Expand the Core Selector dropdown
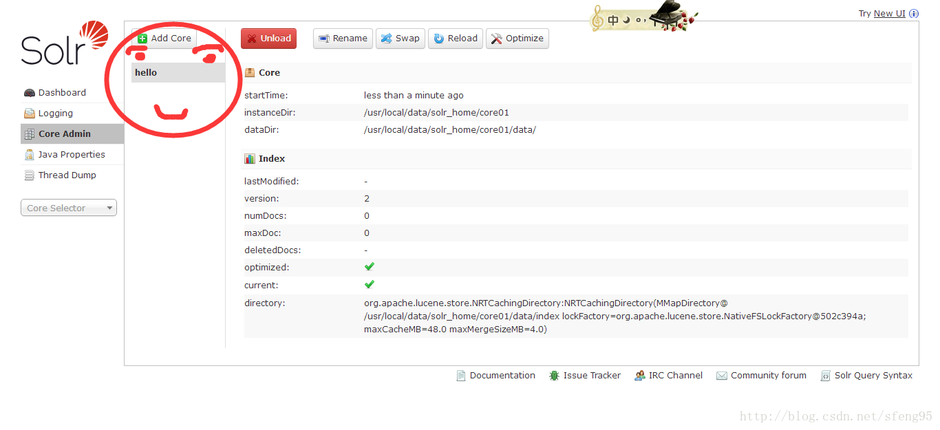 pyautogui.click(x=69, y=208)
